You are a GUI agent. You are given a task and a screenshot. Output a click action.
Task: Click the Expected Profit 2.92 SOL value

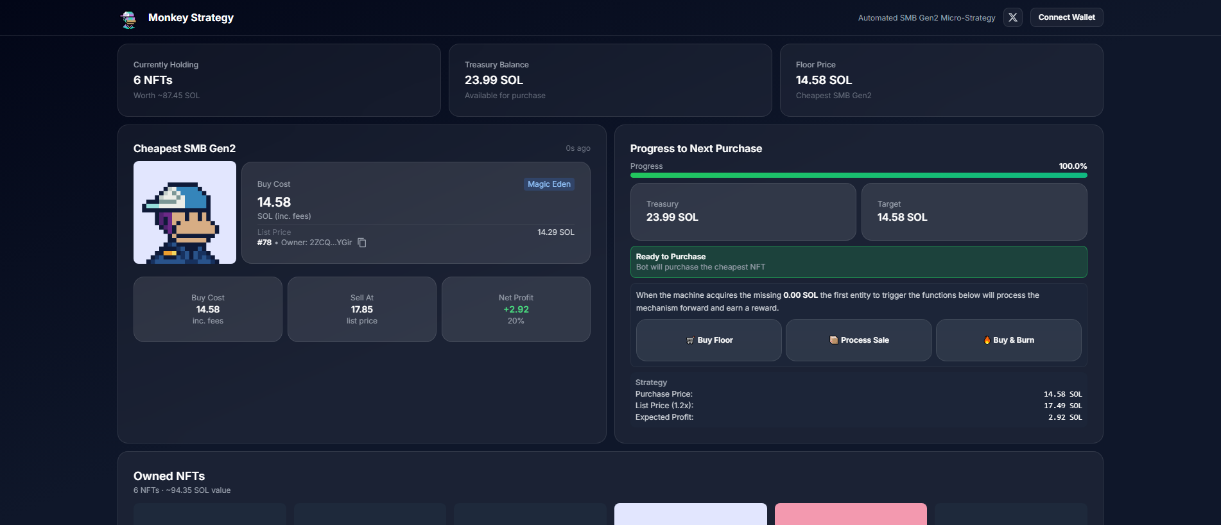pyautogui.click(x=1065, y=417)
